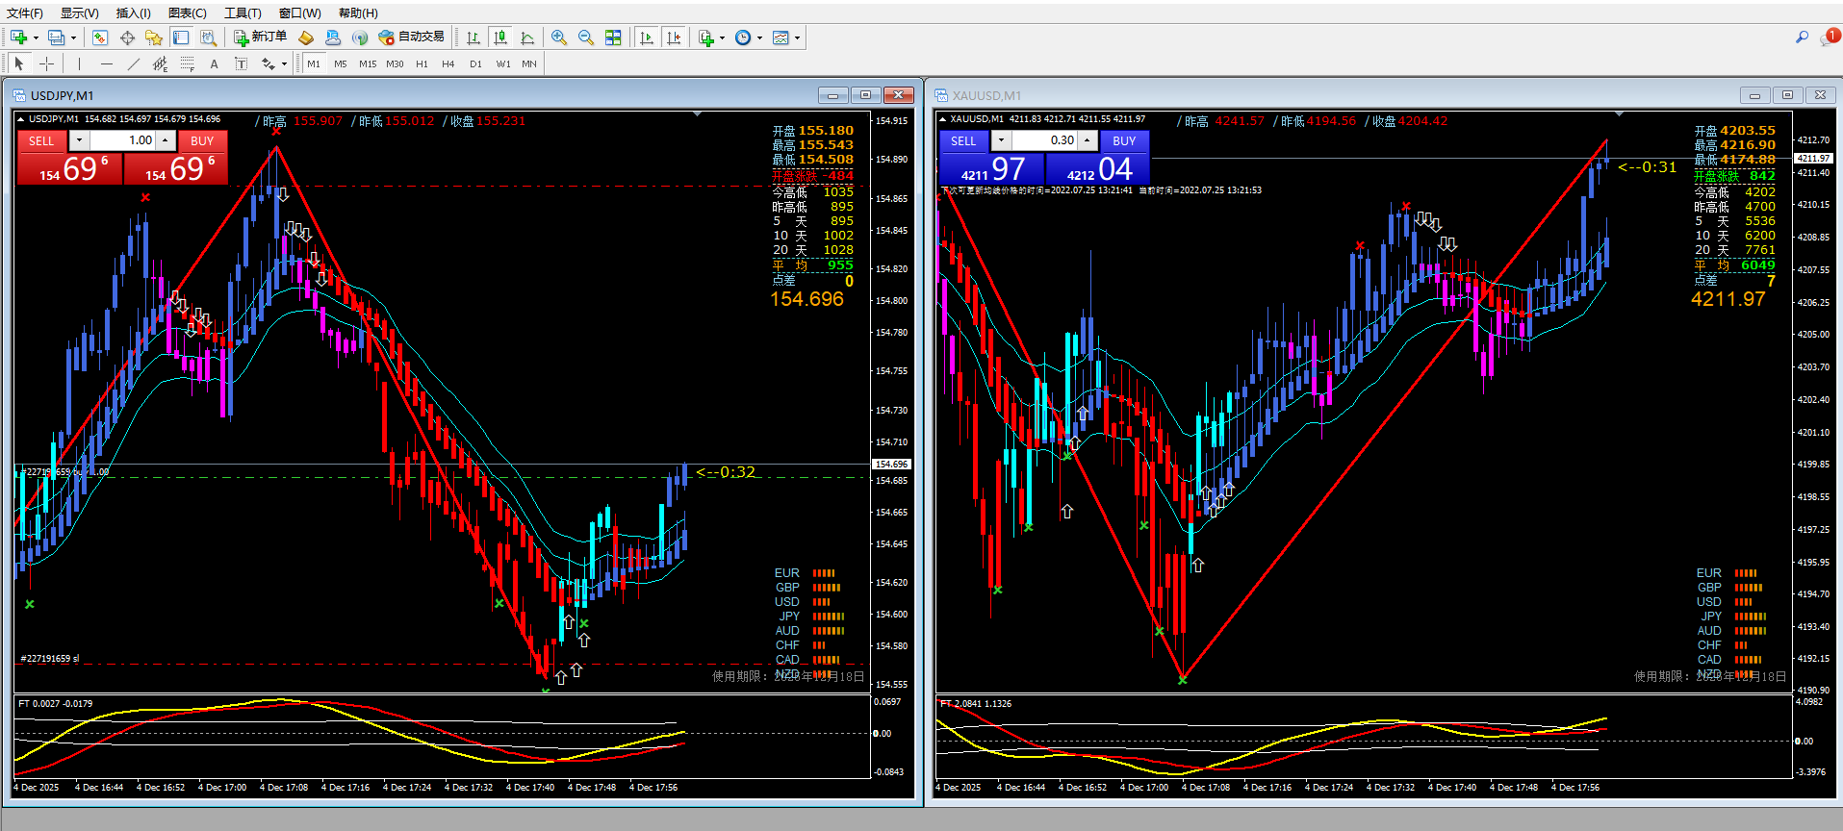Expand the Templates dropdown arrow
This screenshot has height=831, width=1843.
(x=797, y=38)
